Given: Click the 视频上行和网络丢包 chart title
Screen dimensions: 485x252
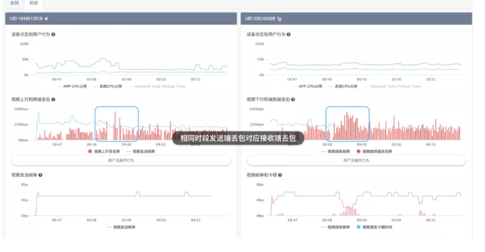Looking at the screenshot, I should coord(31,100).
